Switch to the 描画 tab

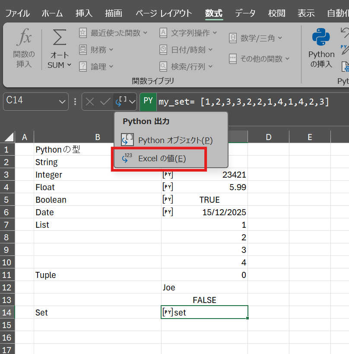pos(114,13)
